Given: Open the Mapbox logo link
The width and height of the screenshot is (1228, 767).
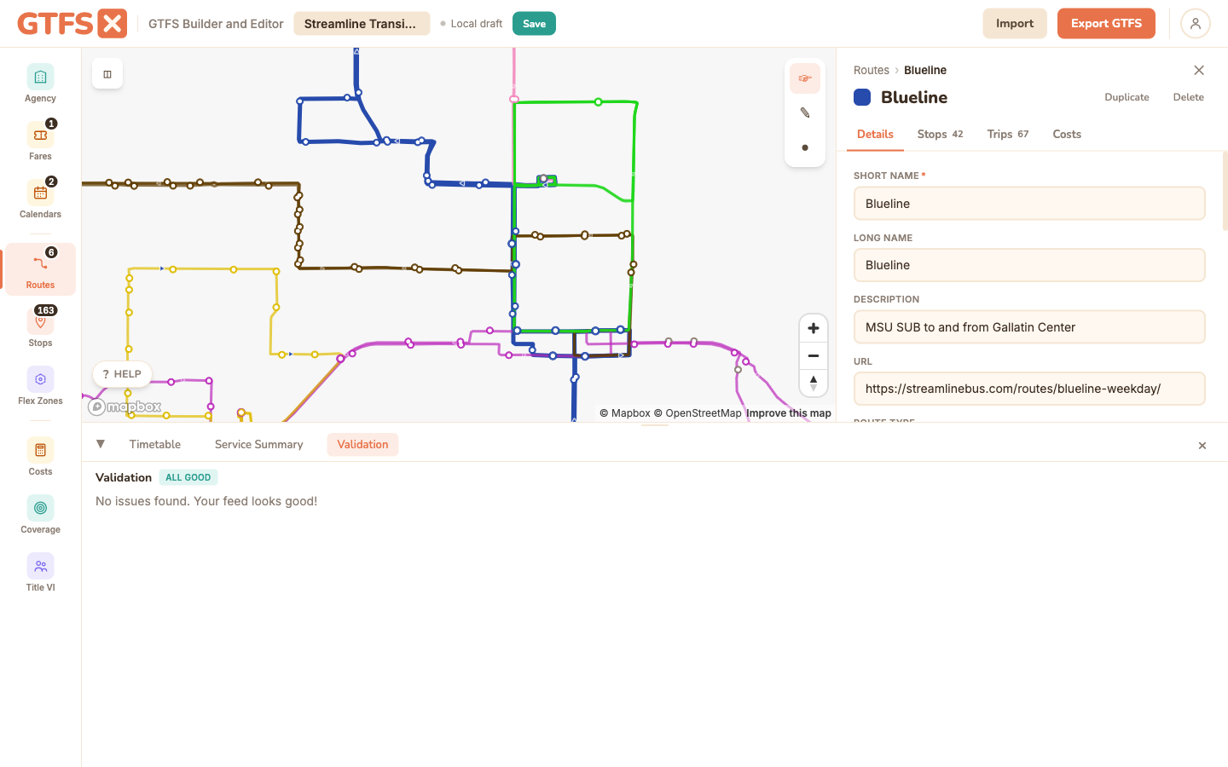Looking at the screenshot, I should (125, 407).
